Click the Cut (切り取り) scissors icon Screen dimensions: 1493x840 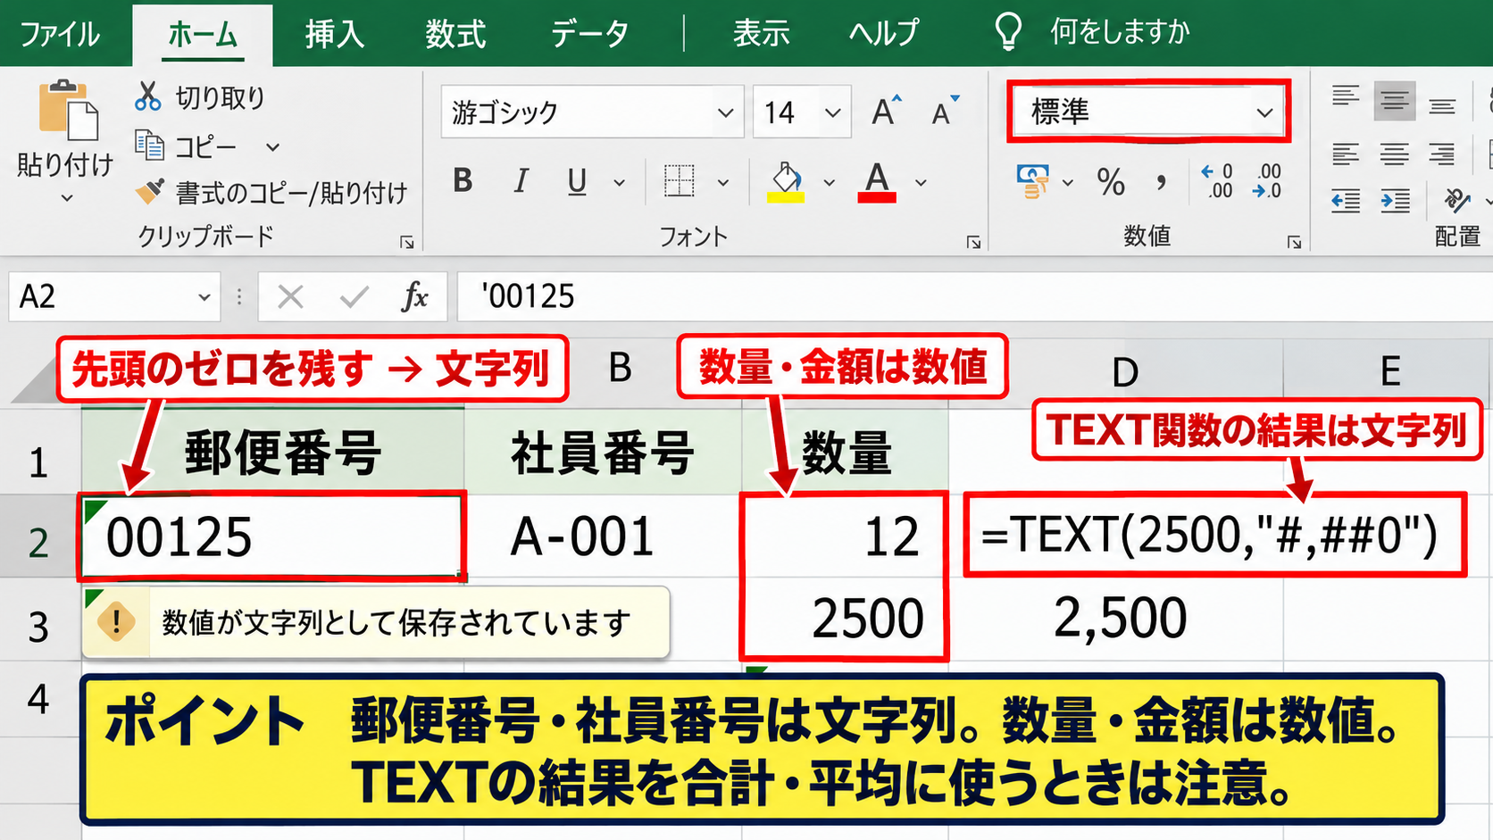coord(148,96)
